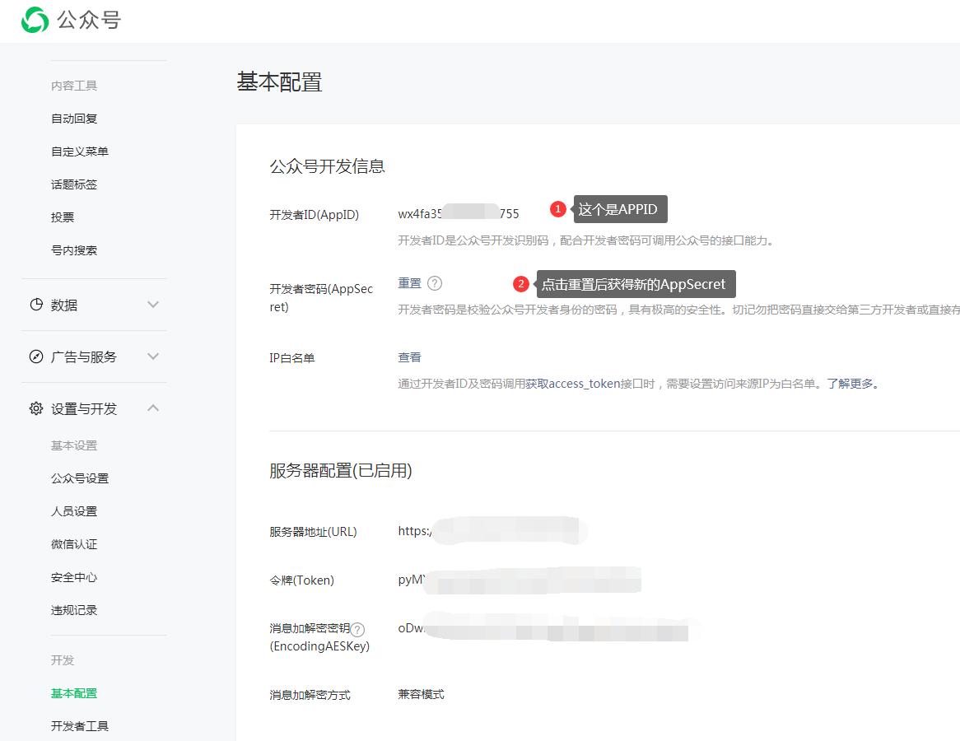The height and width of the screenshot is (741, 960).
Task: Go to 投票 menu item
Action: (x=63, y=217)
